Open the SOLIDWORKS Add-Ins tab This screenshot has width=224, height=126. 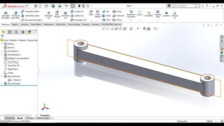coord(111,24)
